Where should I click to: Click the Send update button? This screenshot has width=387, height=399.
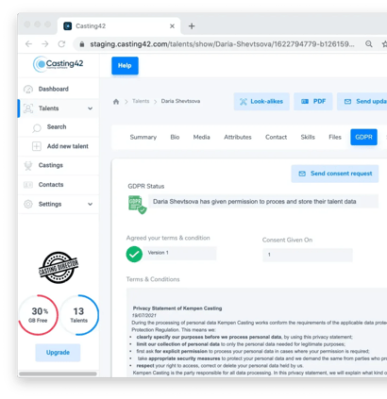pyautogui.click(x=362, y=102)
